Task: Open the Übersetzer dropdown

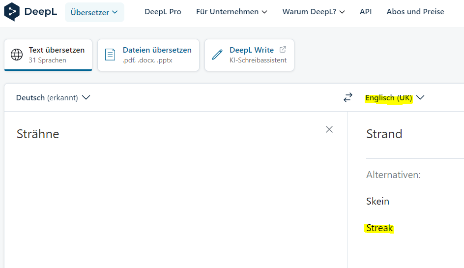Action: tap(94, 12)
